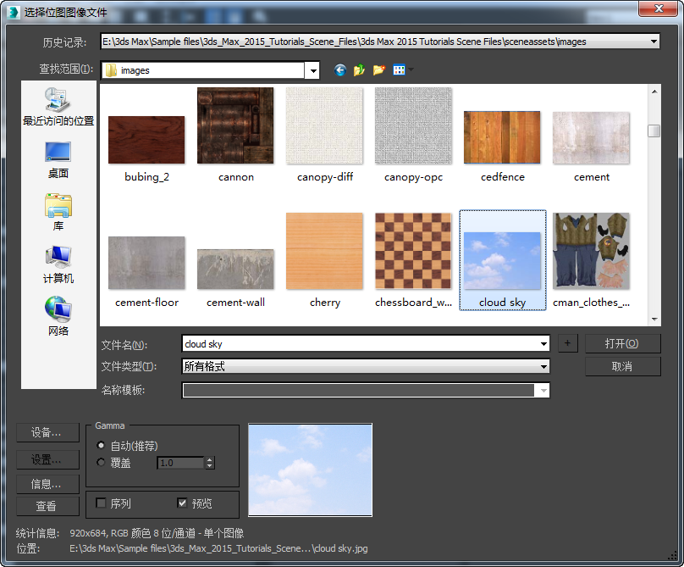The image size is (684, 567).
Task: Go back to the last visited folder
Action: pyautogui.click(x=340, y=70)
